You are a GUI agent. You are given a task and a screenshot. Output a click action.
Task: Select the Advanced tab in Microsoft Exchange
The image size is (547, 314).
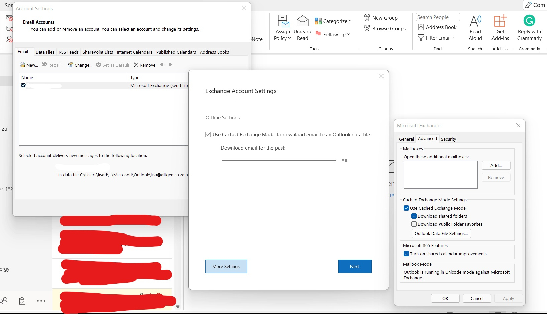click(427, 139)
